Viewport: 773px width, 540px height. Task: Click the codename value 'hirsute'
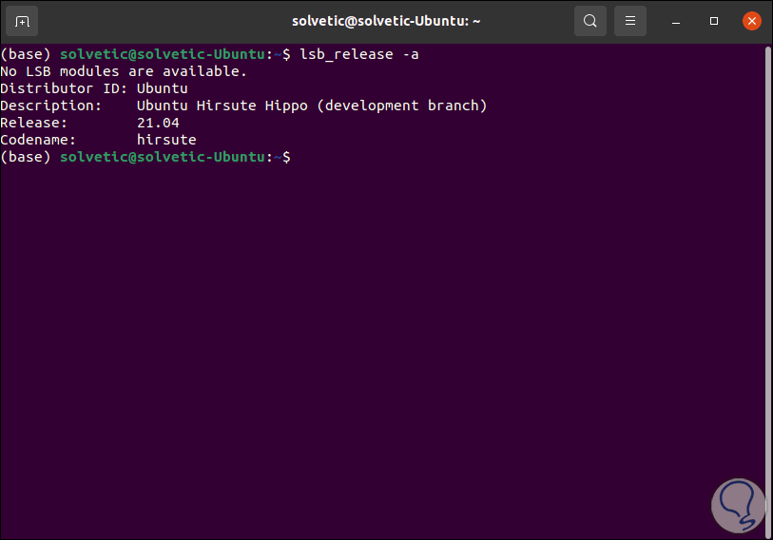(166, 140)
